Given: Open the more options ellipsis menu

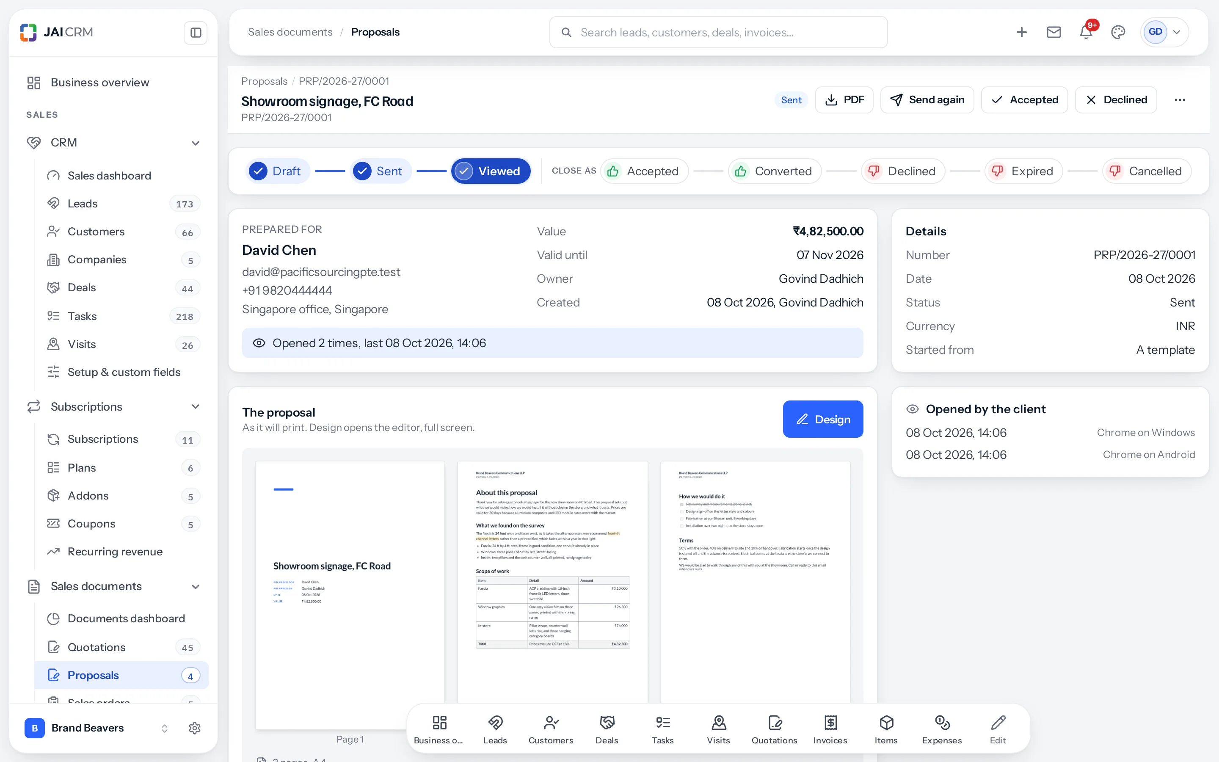Looking at the screenshot, I should [1180, 100].
